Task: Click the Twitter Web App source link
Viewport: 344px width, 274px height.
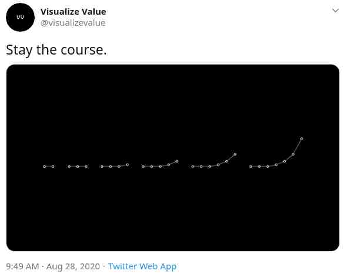Action: click(142, 266)
